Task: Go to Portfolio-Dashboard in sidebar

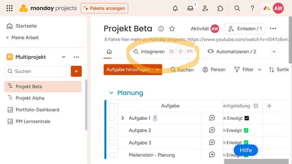Action: [37, 110]
